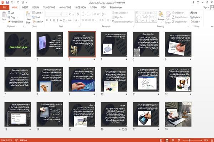This screenshot has height=142, width=214.
Task: Toggle Bold formatting
Action: click(47, 20)
